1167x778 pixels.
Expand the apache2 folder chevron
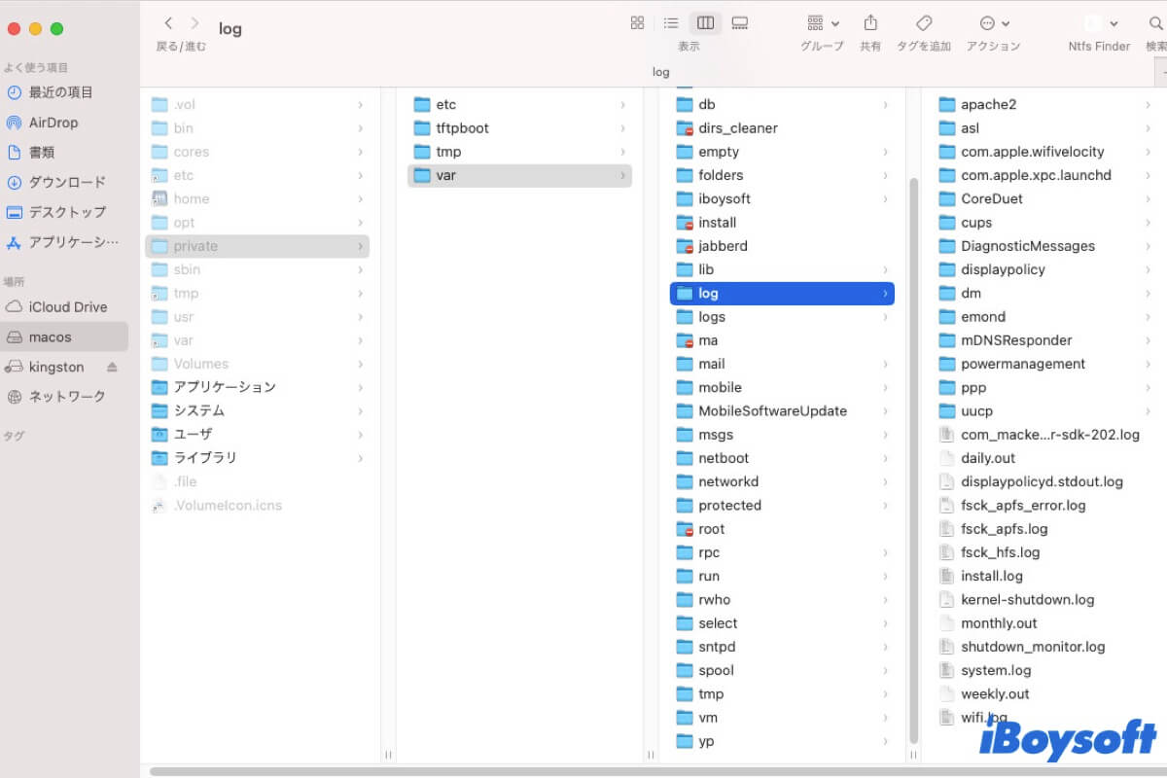(x=1148, y=104)
